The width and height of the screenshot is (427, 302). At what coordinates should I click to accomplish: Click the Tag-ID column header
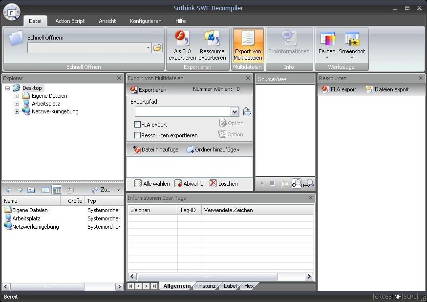pyautogui.click(x=190, y=210)
